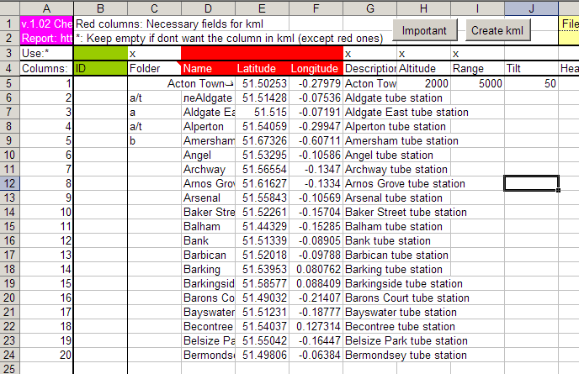Click longitude -0.21407 in Barons Court row
579x374 pixels.
(x=316, y=298)
